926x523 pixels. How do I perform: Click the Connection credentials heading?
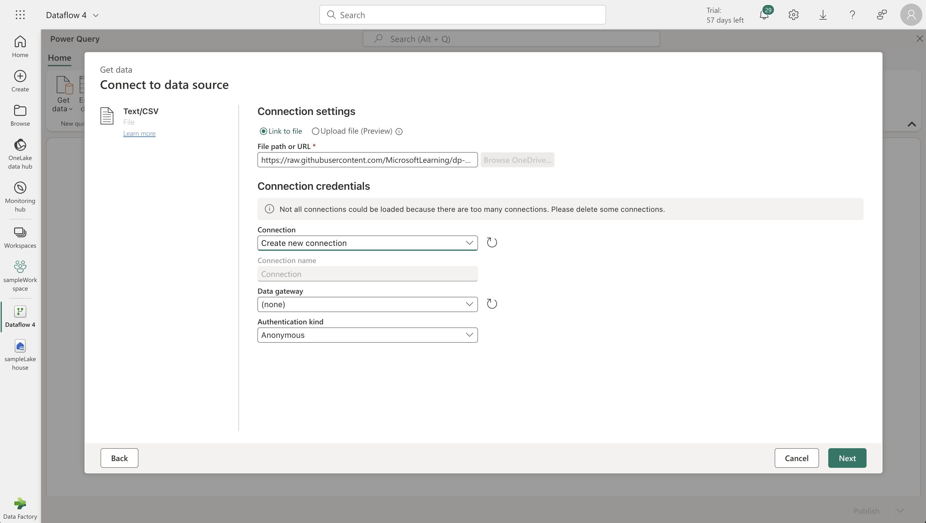(x=313, y=186)
